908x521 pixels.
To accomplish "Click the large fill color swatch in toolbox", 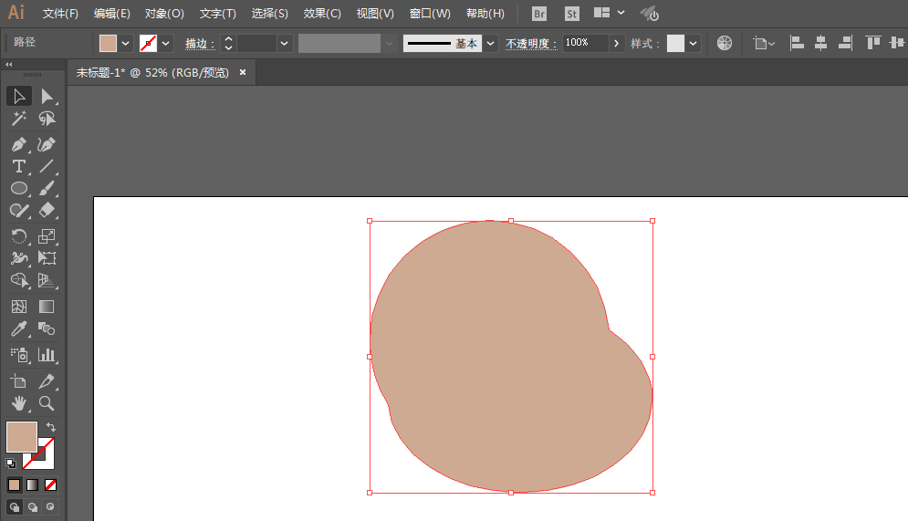I will click(x=21, y=436).
